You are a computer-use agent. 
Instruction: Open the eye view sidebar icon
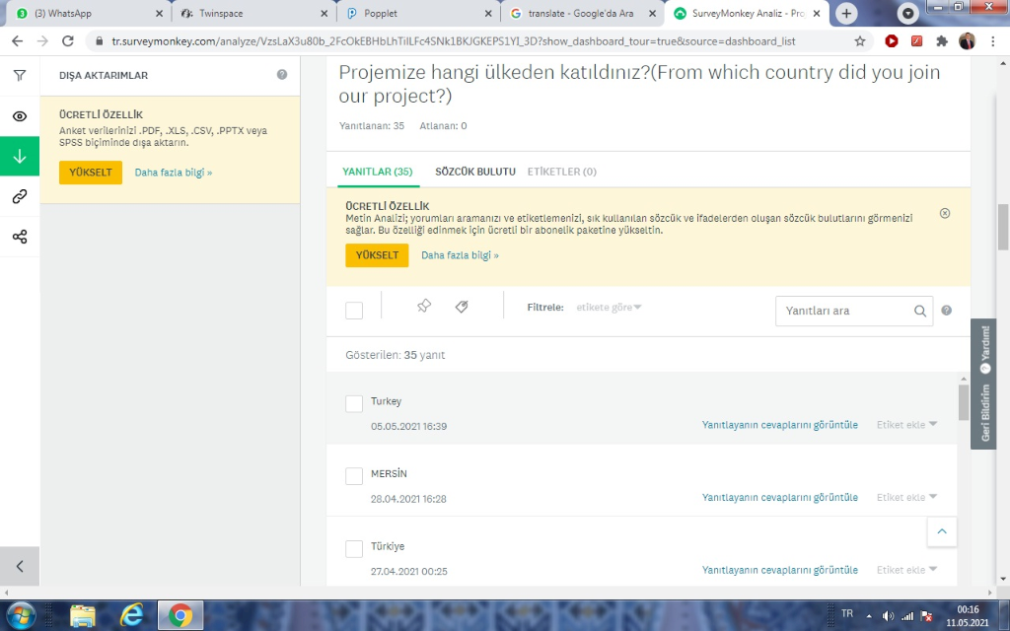coord(20,116)
